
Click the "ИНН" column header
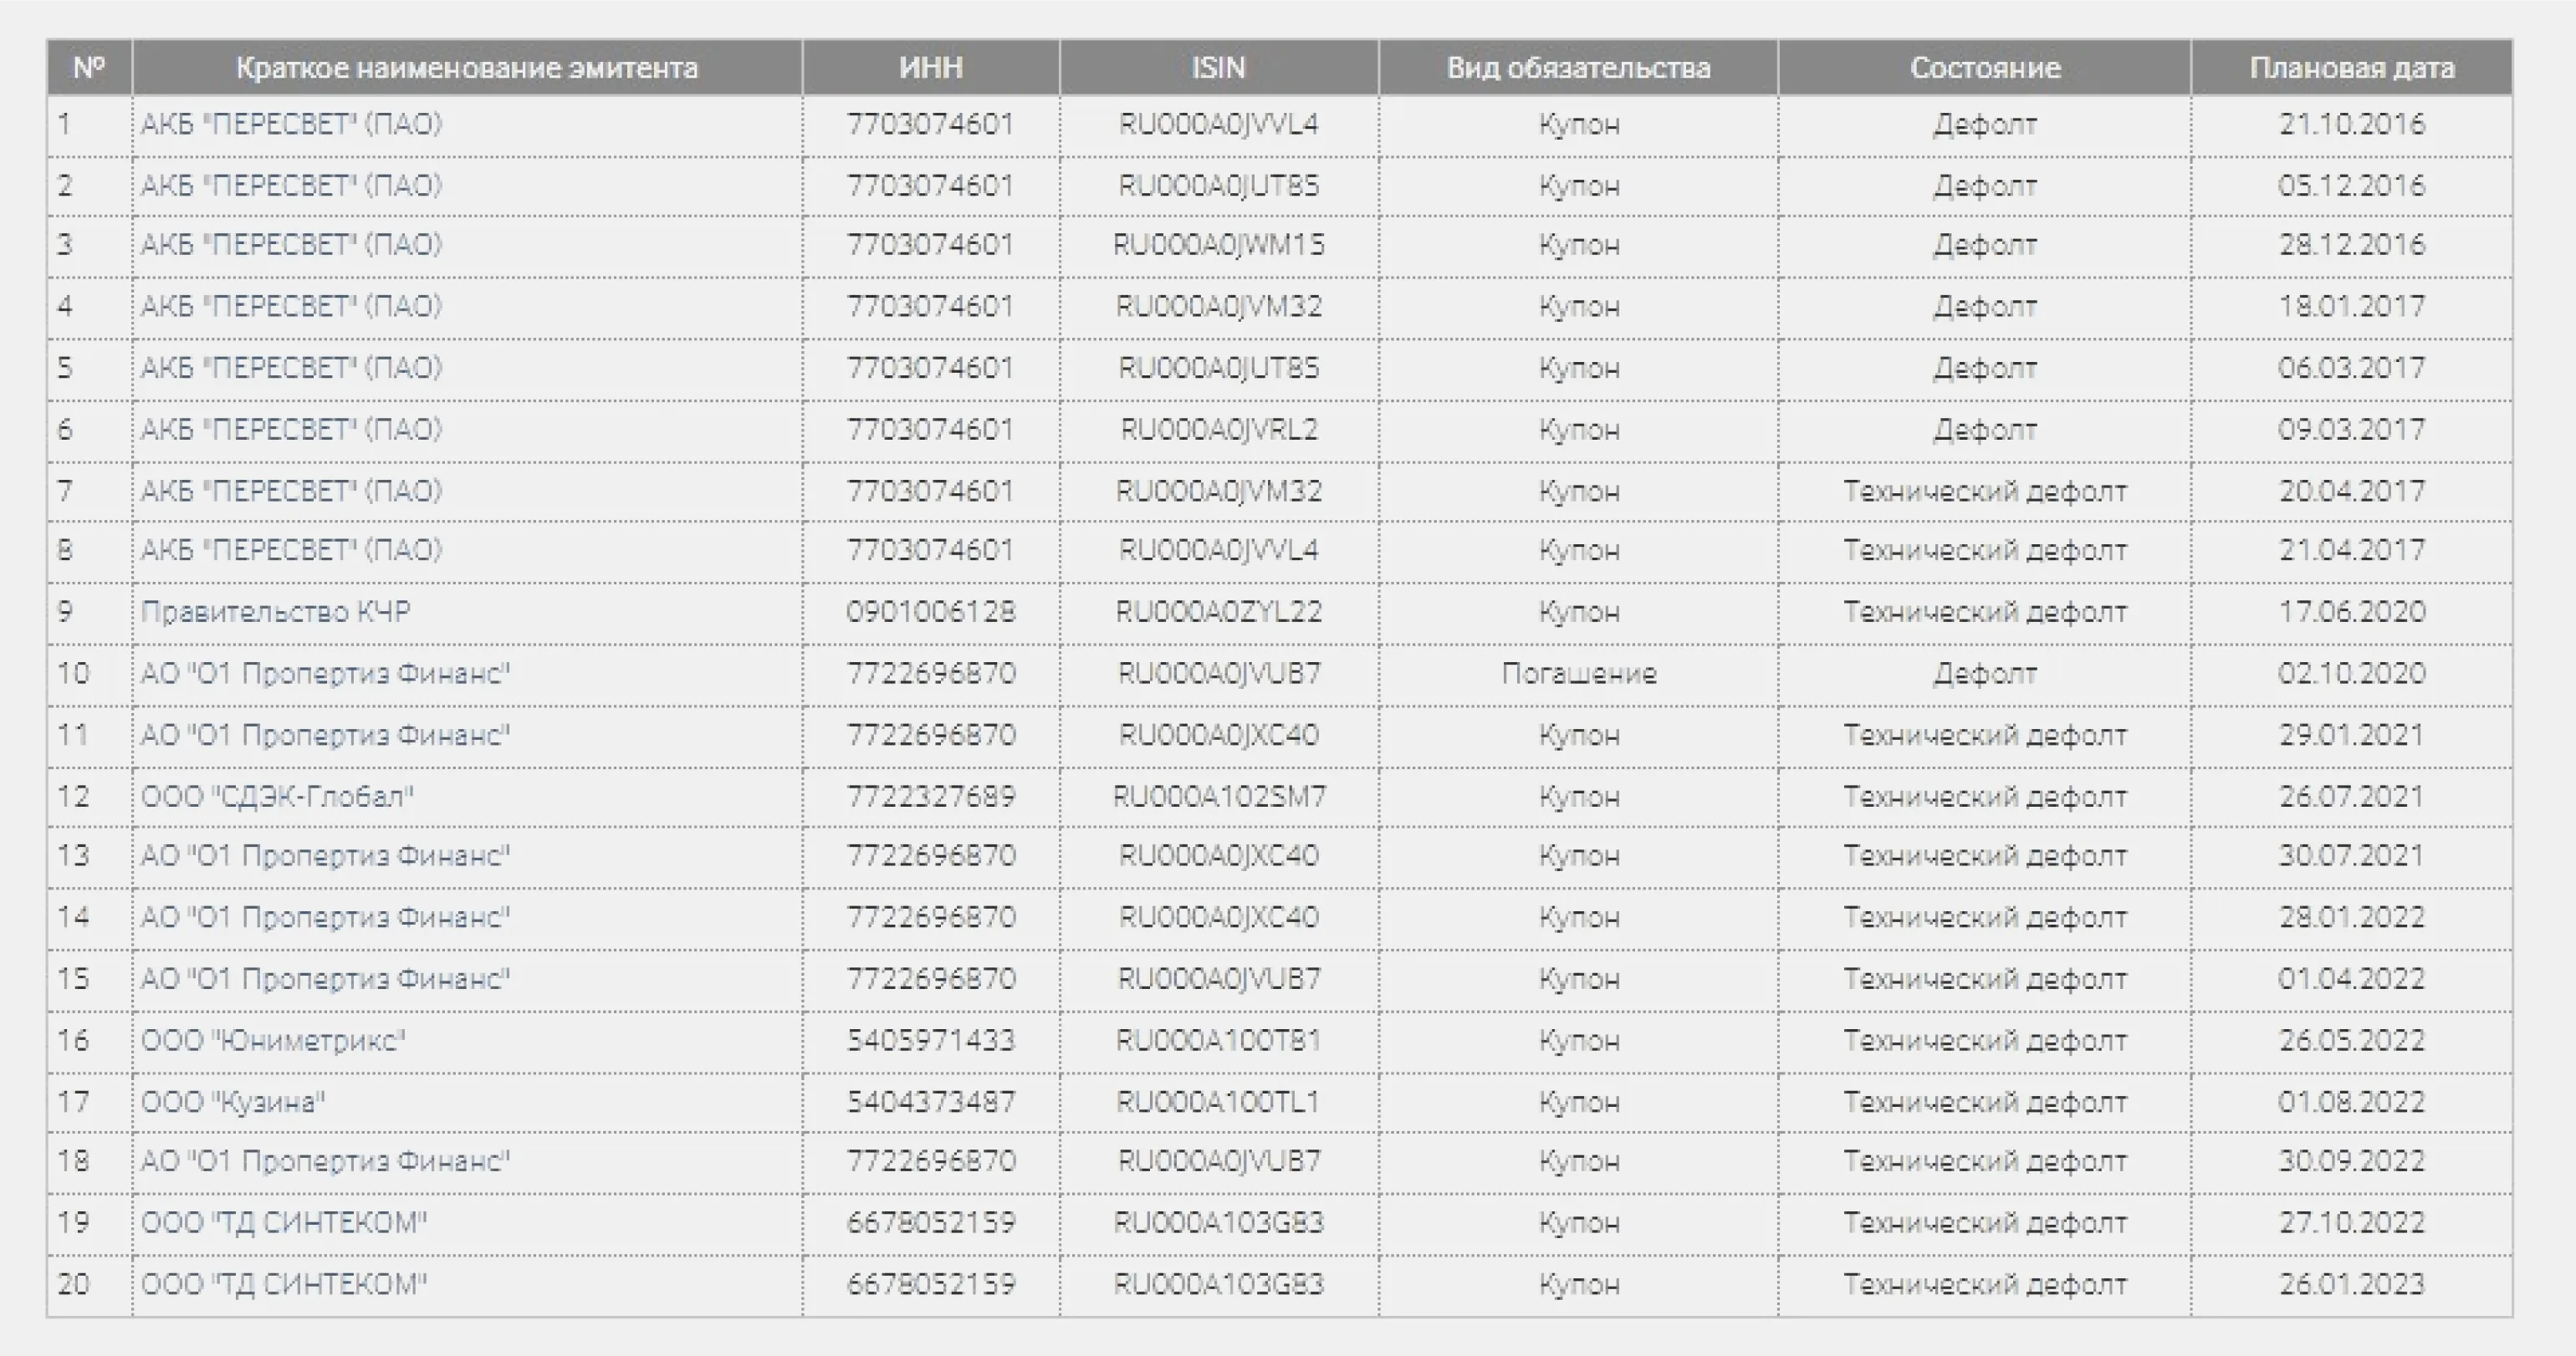click(x=930, y=68)
